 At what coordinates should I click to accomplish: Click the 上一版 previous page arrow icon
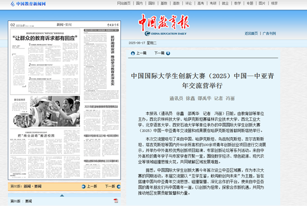coord(83,187)
